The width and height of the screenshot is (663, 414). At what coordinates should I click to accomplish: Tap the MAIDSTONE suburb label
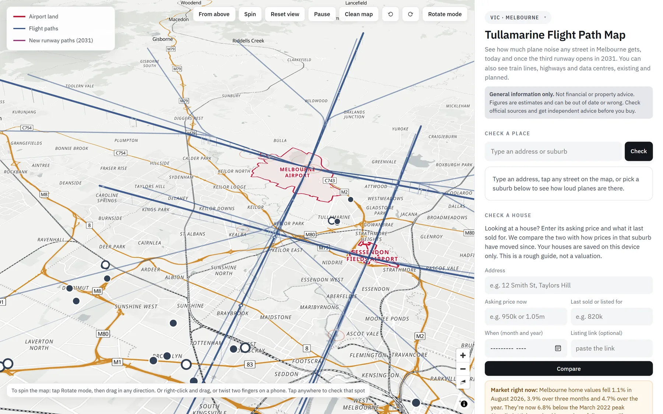[276, 317]
